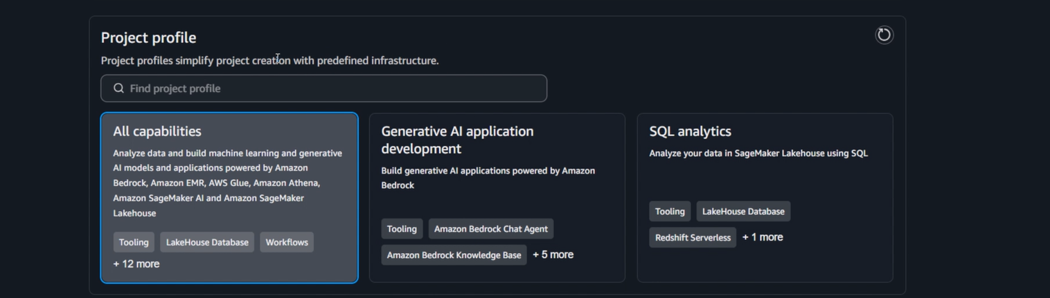
Task: Expand + 12 more in All capabilities
Action: [136, 264]
